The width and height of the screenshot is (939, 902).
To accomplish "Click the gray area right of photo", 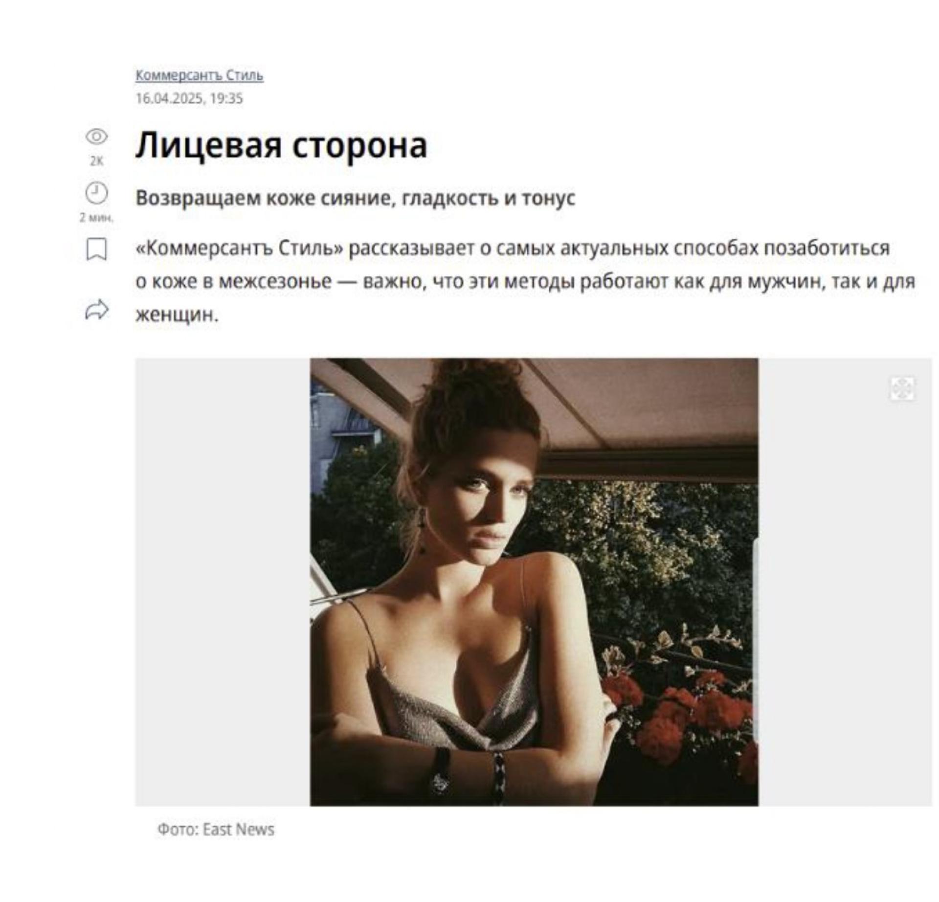I will click(x=845, y=582).
